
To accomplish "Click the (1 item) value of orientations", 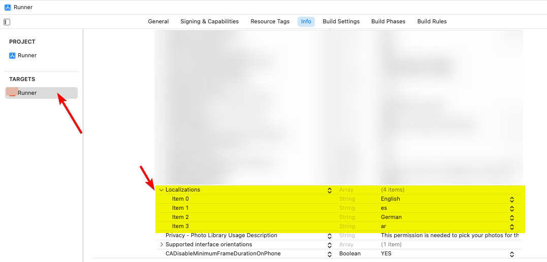I will point(391,244).
